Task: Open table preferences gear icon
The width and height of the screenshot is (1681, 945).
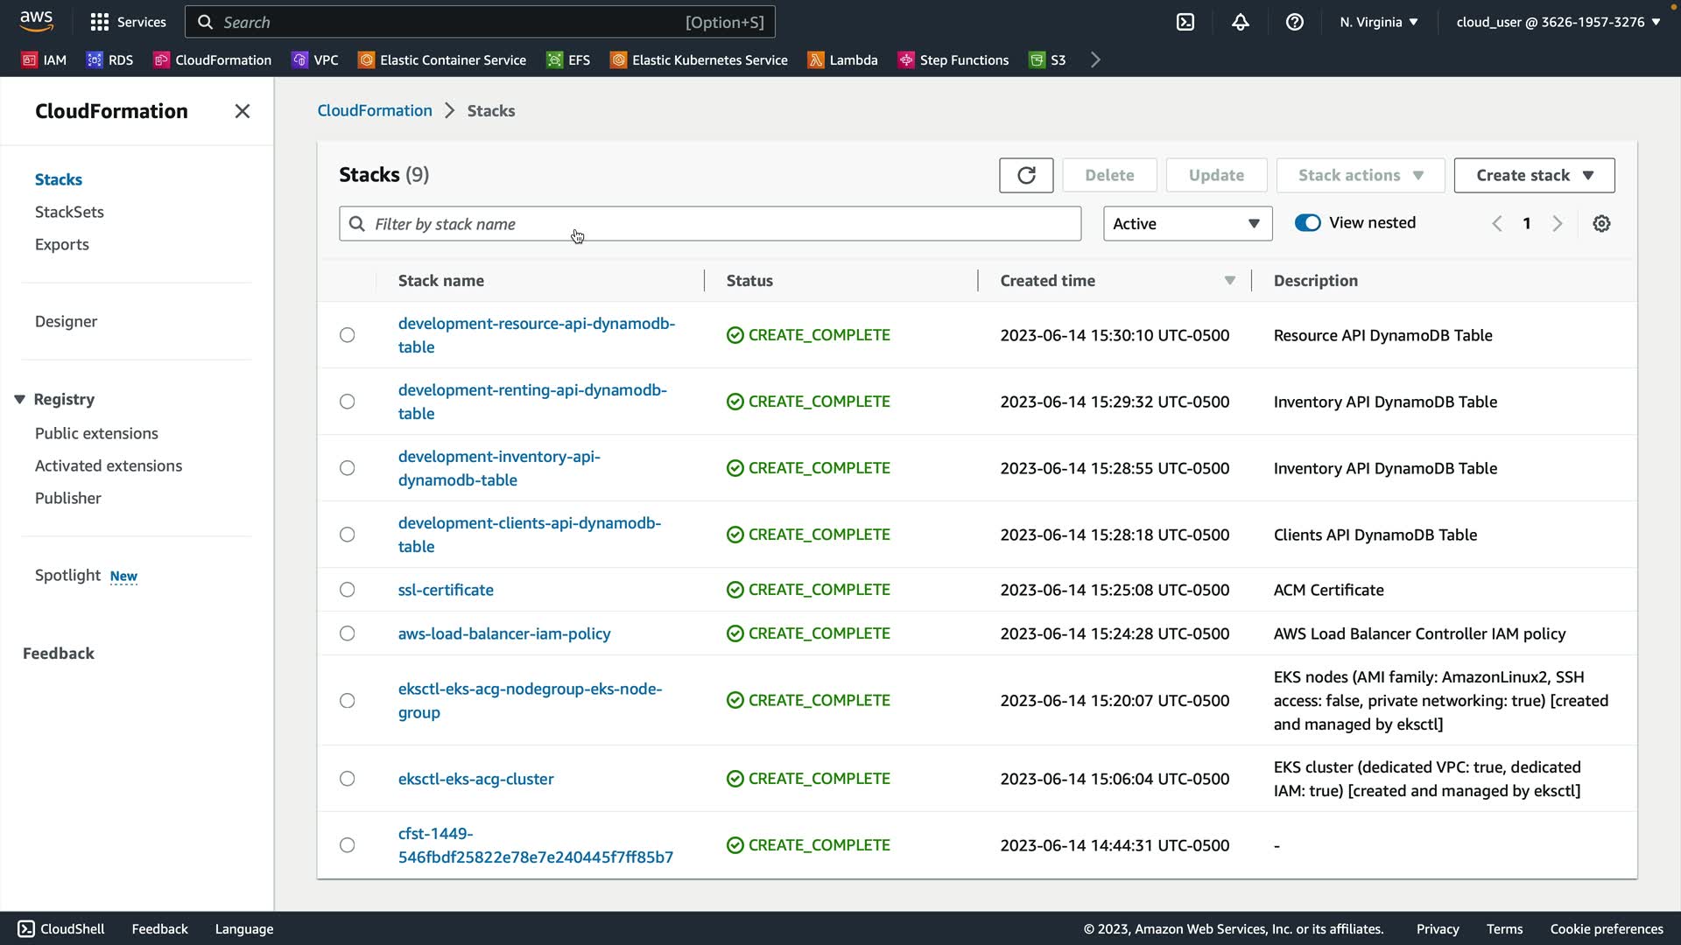Action: point(1601,224)
